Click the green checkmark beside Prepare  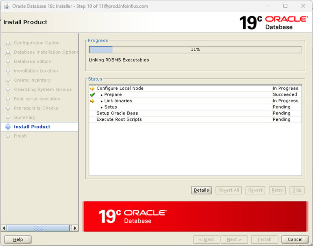coord(92,94)
